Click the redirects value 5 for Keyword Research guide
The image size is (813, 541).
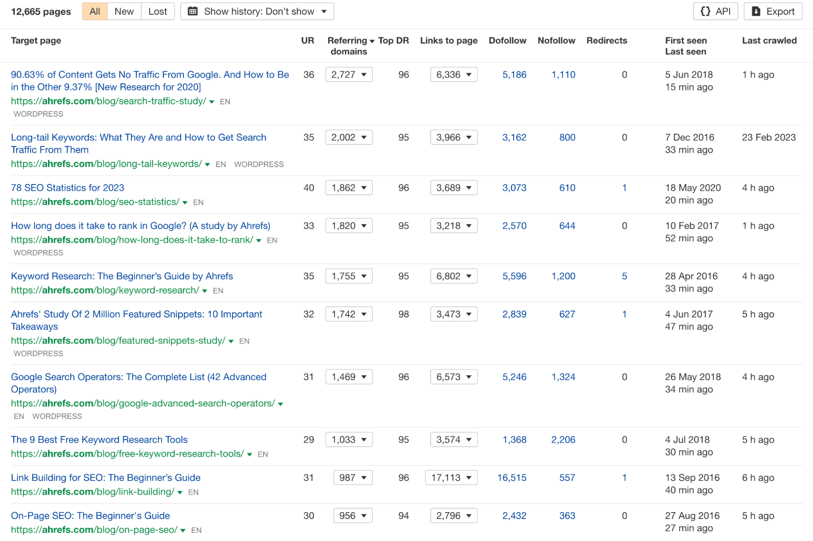[x=625, y=276]
